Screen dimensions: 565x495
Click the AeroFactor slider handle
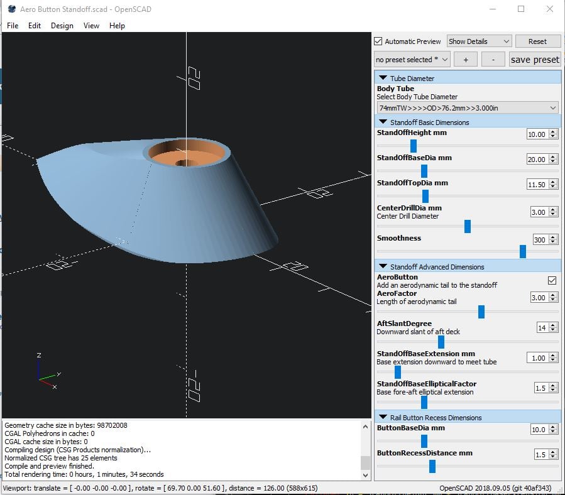click(x=481, y=312)
